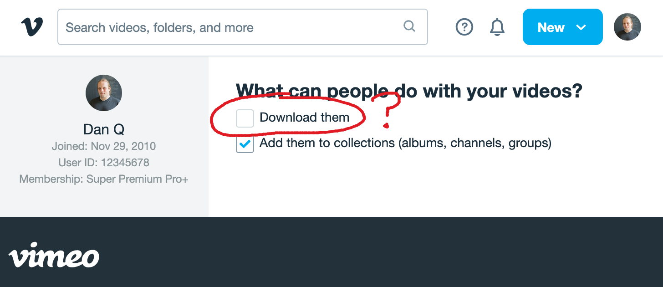Screen dimensions: 663x287
Task: Expand the New button dropdown chevron
Action: click(x=581, y=27)
